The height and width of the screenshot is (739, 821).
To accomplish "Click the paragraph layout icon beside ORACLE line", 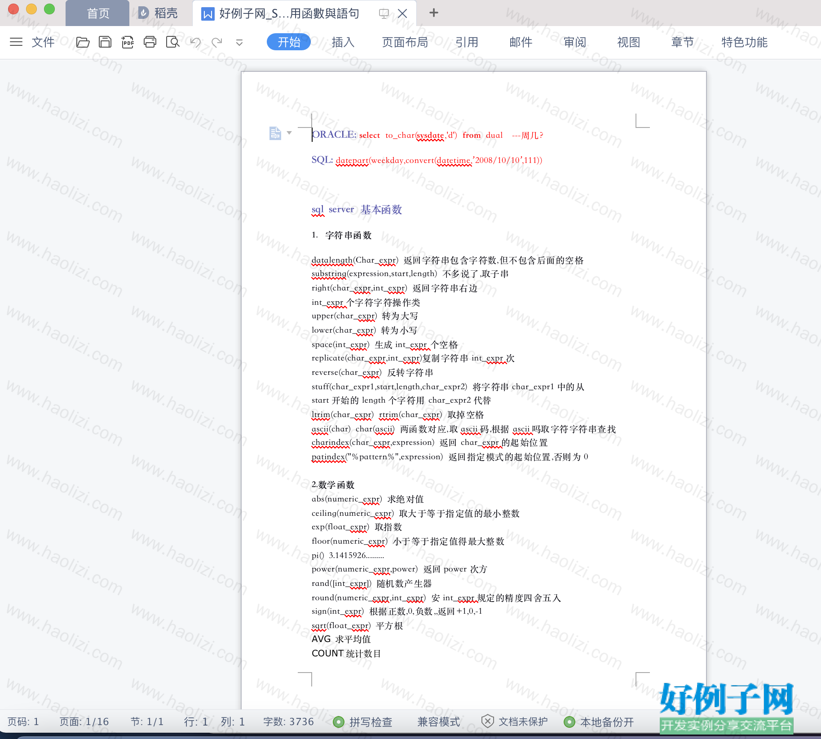I will click(275, 133).
